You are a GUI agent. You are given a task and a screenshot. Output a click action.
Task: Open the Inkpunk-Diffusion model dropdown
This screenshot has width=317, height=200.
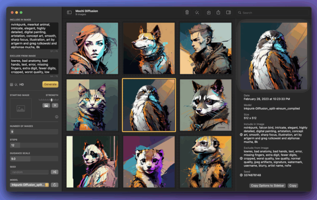click(30, 185)
